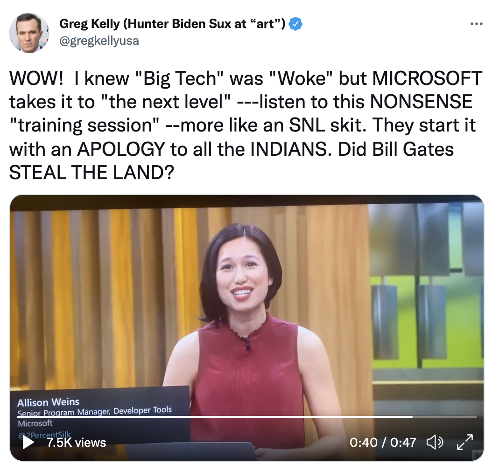Open the three-dot more options menu
This screenshot has width=492, height=471.
point(476,24)
